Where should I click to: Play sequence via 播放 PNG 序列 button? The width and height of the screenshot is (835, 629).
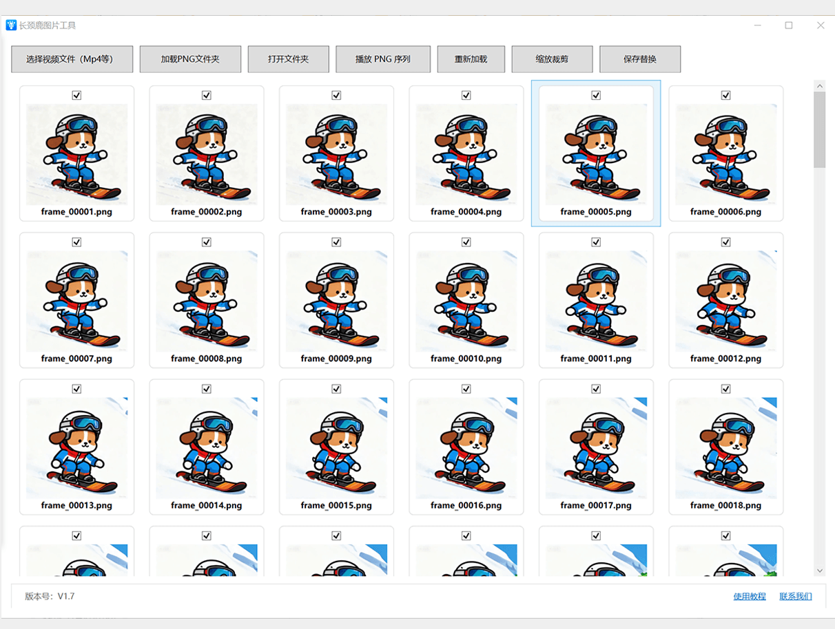pos(383,59)
